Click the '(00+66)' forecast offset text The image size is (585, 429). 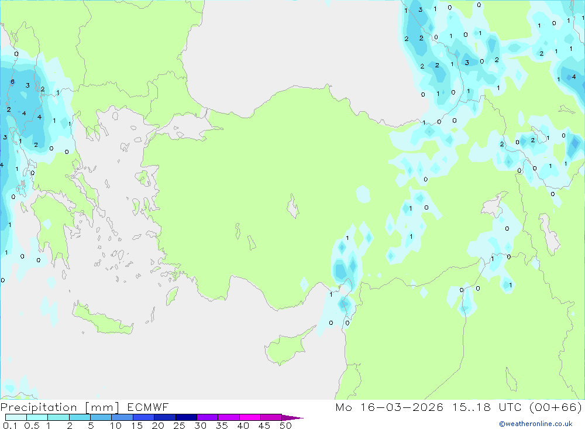point(556,407)
